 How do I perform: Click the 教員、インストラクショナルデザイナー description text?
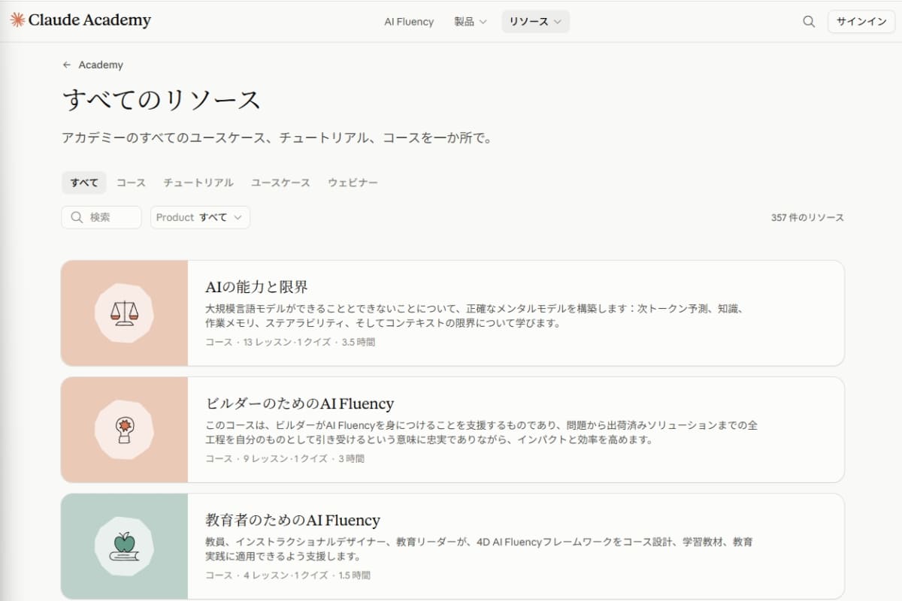[480, 549]
